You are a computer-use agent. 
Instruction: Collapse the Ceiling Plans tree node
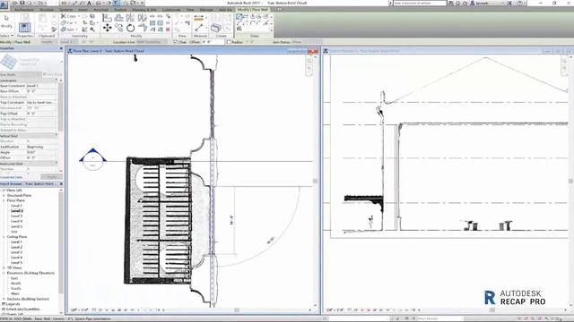pos(4,236)
